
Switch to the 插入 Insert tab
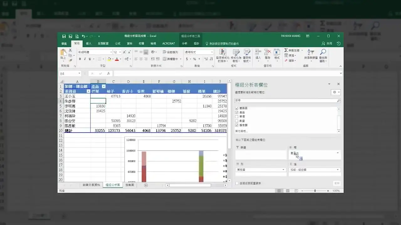coord(89,43)
